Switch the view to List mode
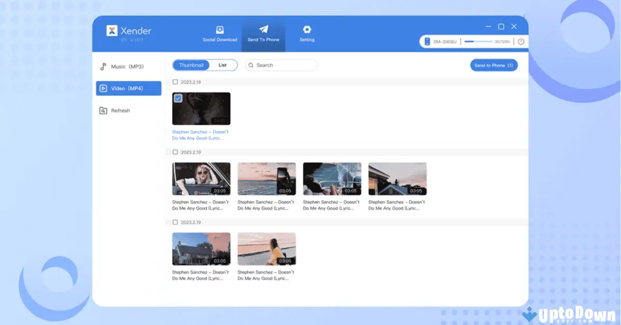Image resolution: width=621 pixels, height=325 pixels. tap(223, 65)
